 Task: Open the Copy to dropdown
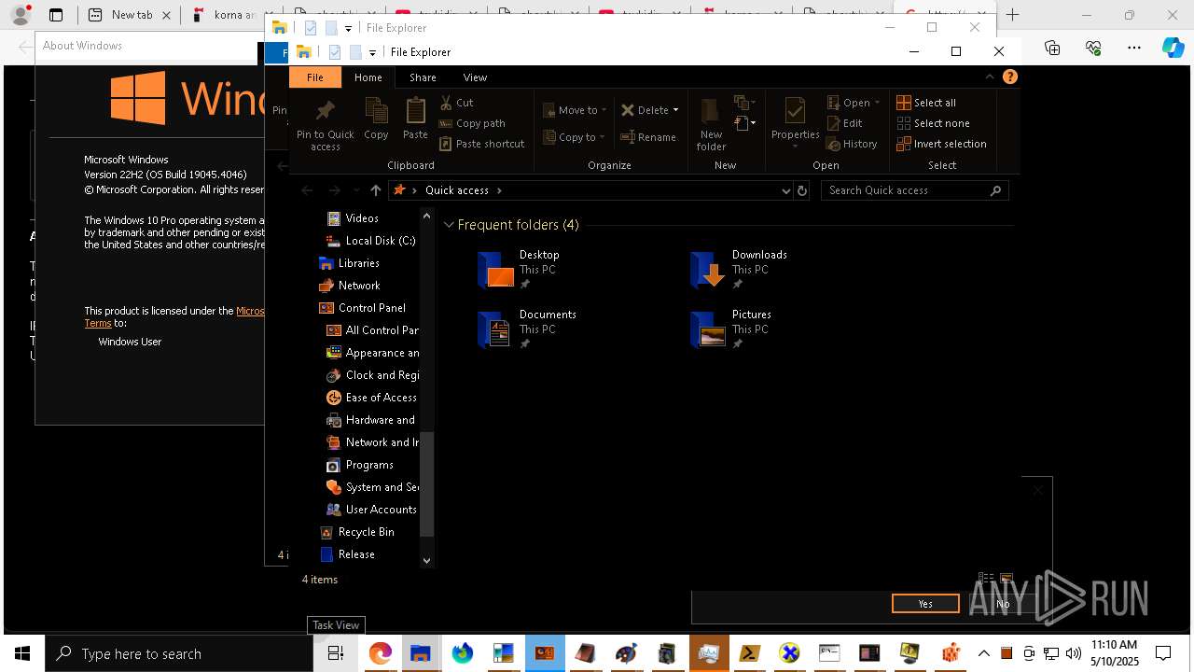tap(575, 137)
